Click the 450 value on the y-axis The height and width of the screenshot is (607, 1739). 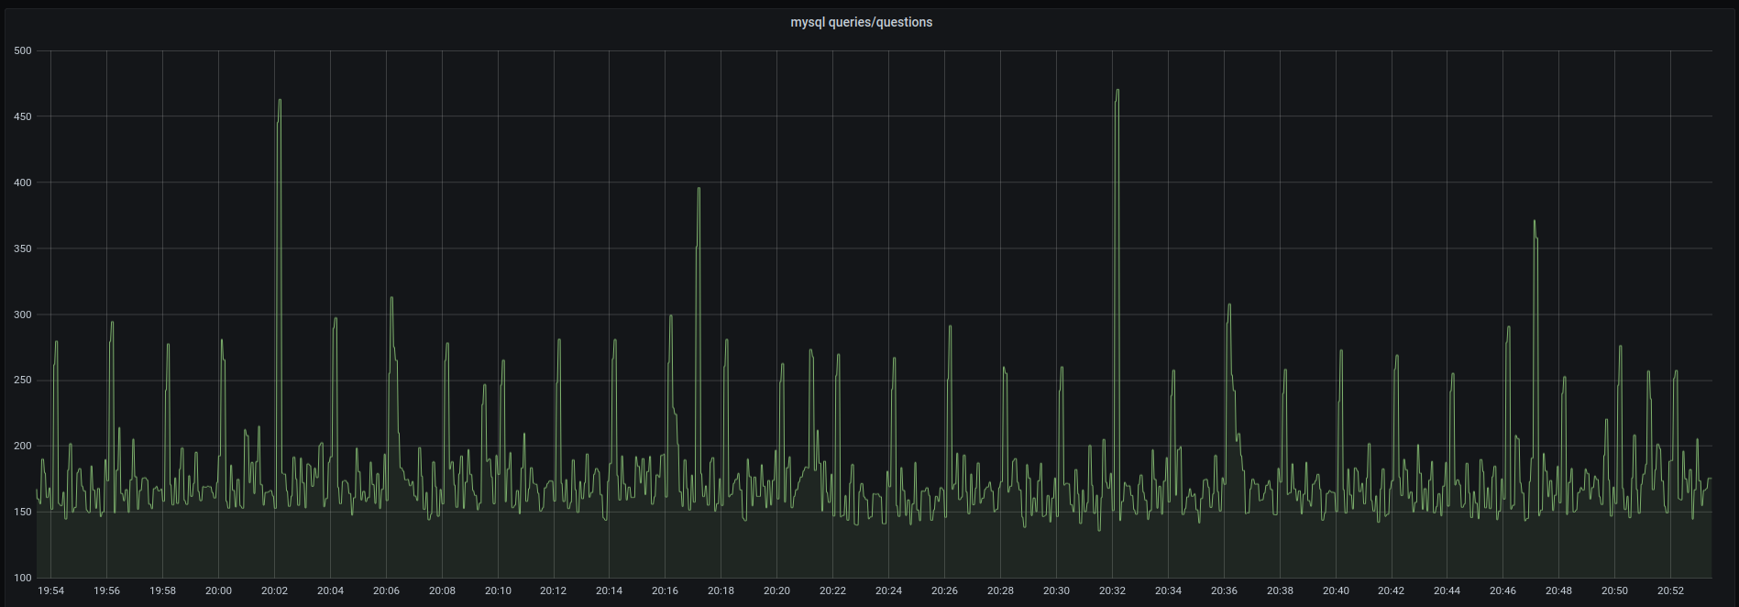23,117
